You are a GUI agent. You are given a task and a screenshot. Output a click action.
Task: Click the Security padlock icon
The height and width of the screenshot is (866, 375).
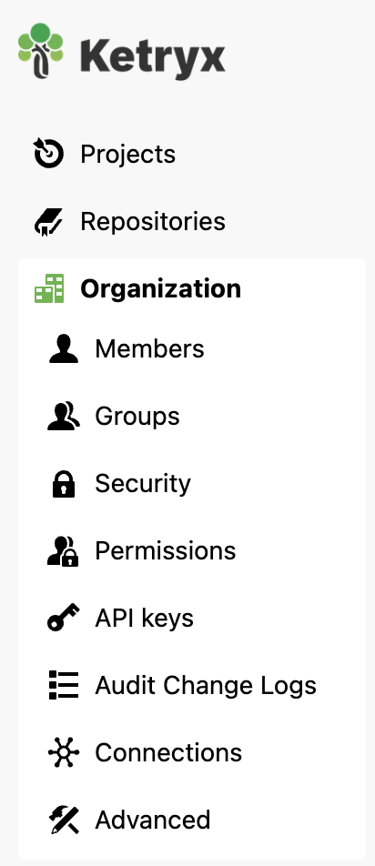pos(64,484)
